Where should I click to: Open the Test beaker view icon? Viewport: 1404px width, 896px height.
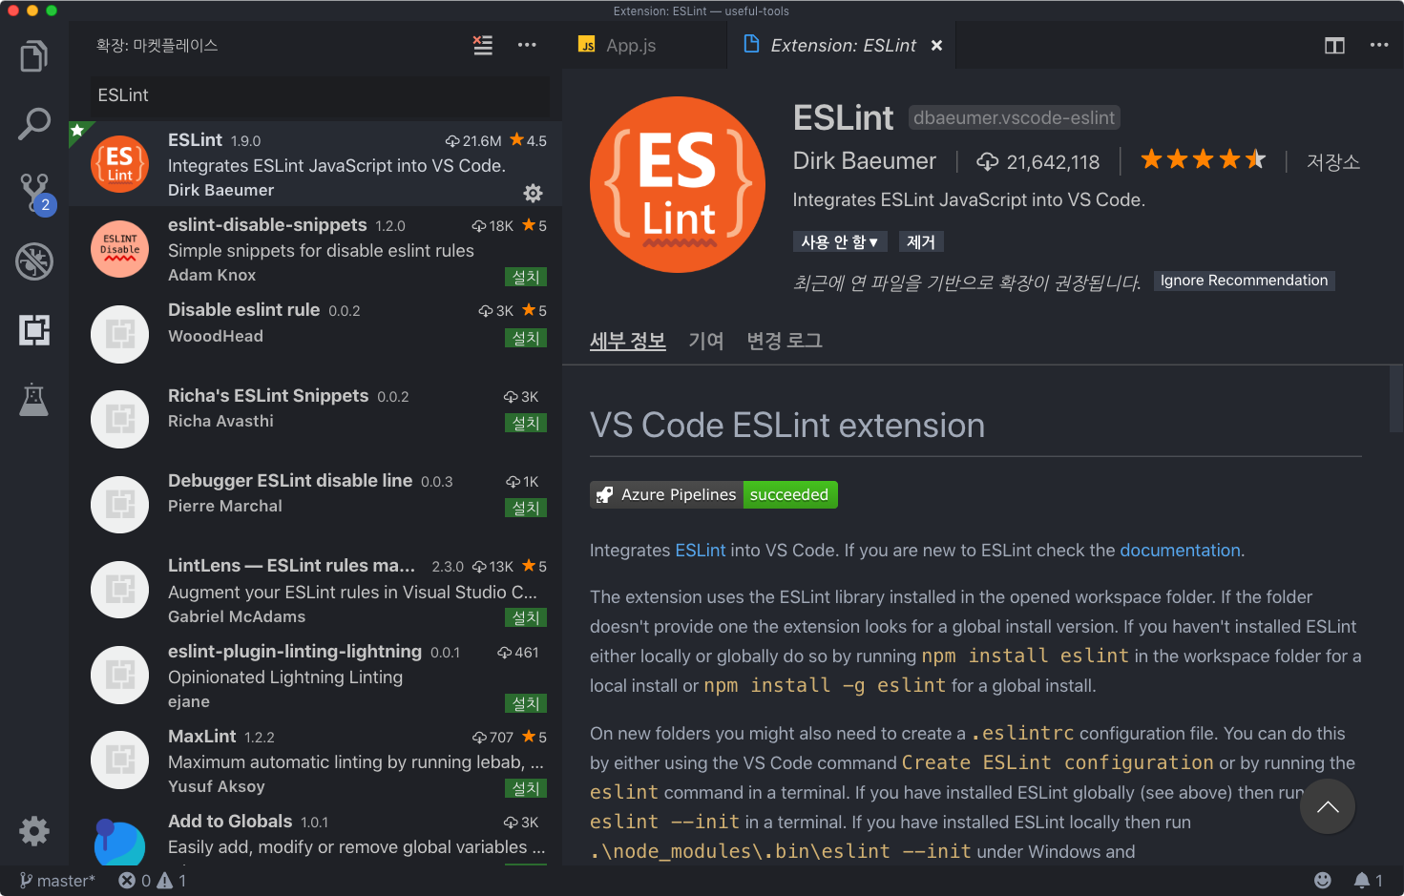[x=34, y=399]
